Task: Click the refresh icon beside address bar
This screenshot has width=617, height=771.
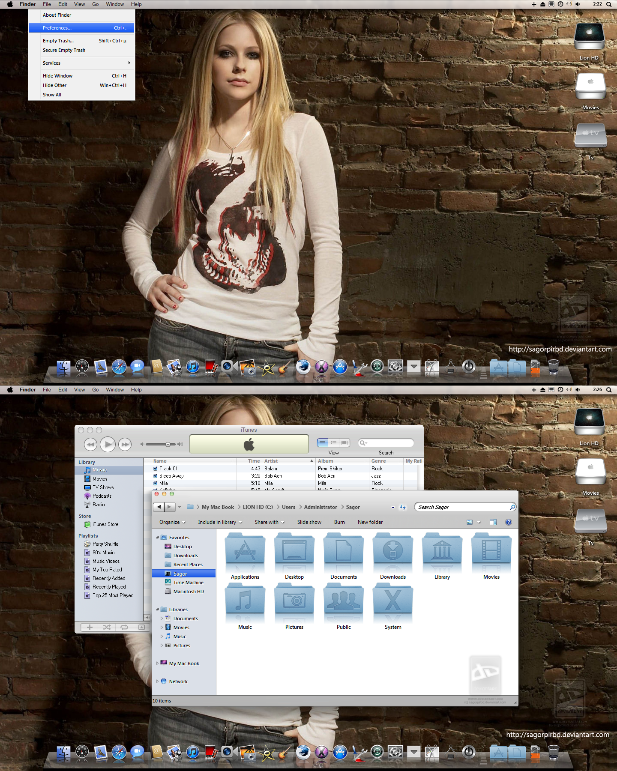Action: (x=403, y=507)
